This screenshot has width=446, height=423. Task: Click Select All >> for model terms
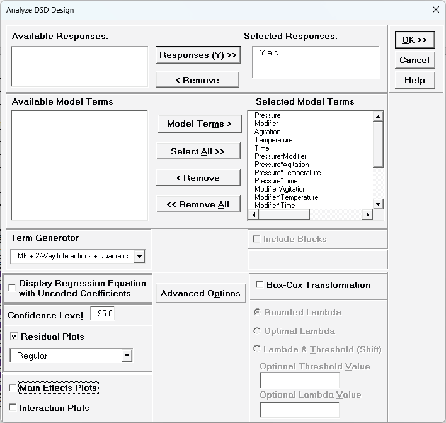tap(198, 151)
